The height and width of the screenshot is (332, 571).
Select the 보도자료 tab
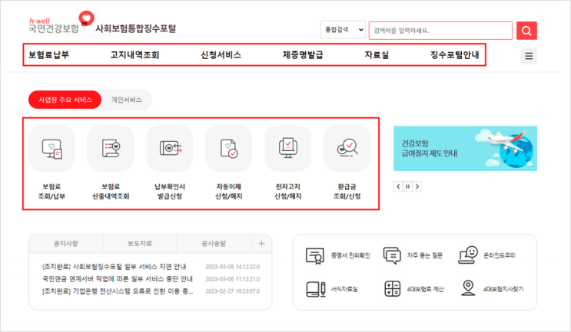pos(140,243)
